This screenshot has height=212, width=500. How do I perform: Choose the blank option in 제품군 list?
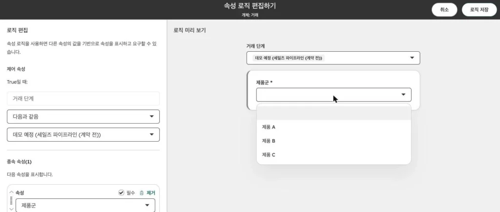(x=334, y=113)
